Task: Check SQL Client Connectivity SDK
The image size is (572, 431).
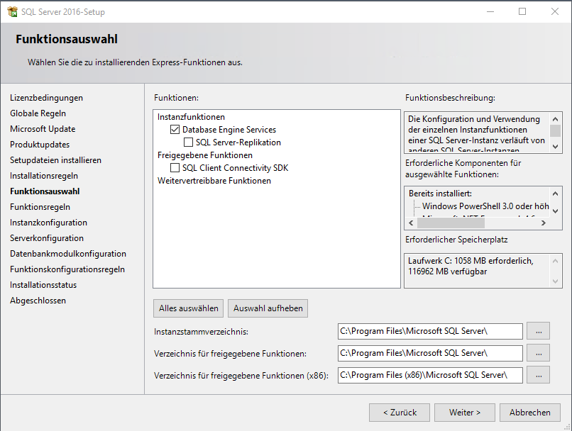Action: pyautogui.click(x=175, y=168)
